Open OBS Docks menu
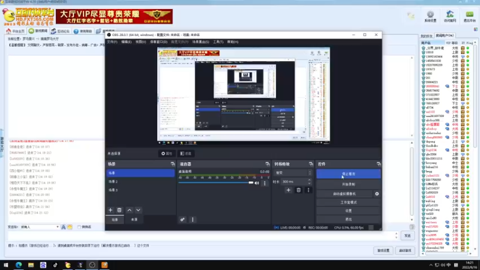Screen dimensions: 480x270 [158, 42]
